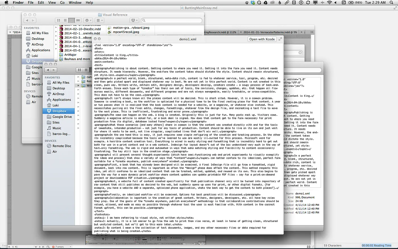Go forward in the front Finder window
Image resolution: width=398 pixels, height=249 pixels.
click(x=54, y=70)
